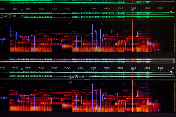This screenshot has height=117, width=176.
Task: Click the 0:30,0 mark on the upper timeline ruler
Action: click(x=67, y=9)
